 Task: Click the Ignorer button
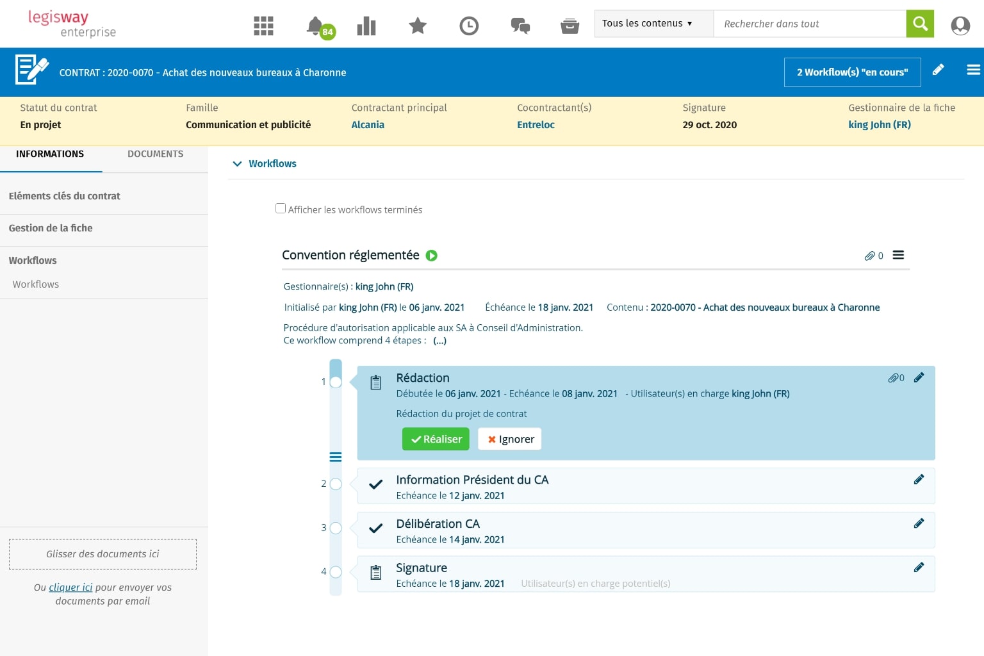click(x=510, y=439)
